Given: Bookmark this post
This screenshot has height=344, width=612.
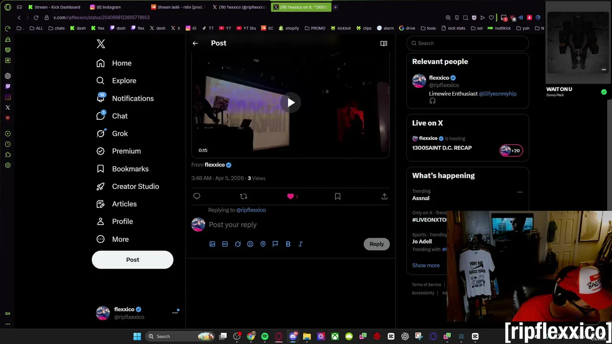Looking at the screenshot, I should coord(338,196).
